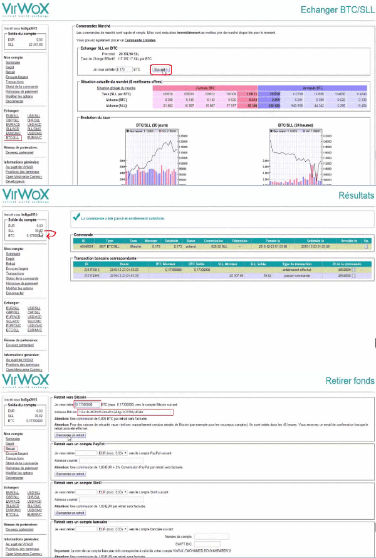Click the VirWoX logo on the Retirer fonds page
This screenshot has width=376, height=558.
(25, 381)
